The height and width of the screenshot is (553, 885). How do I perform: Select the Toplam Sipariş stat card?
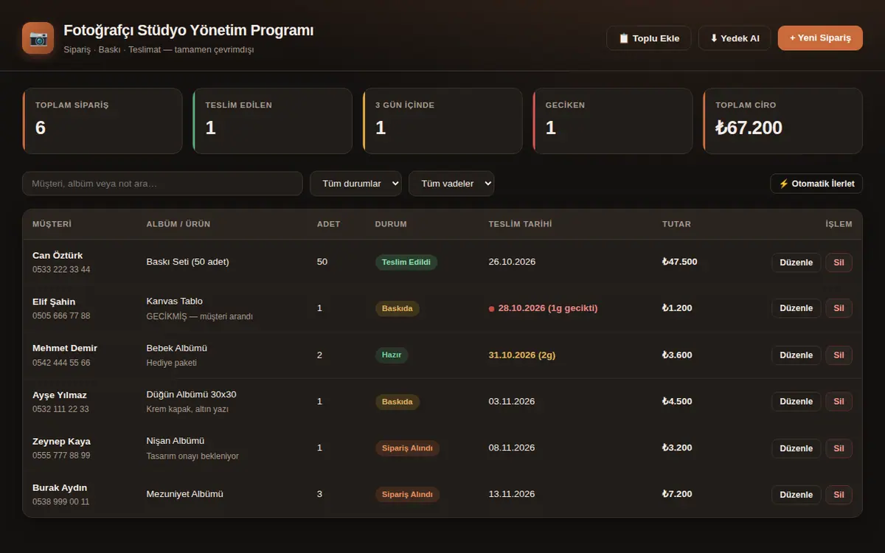coord(103,121)
